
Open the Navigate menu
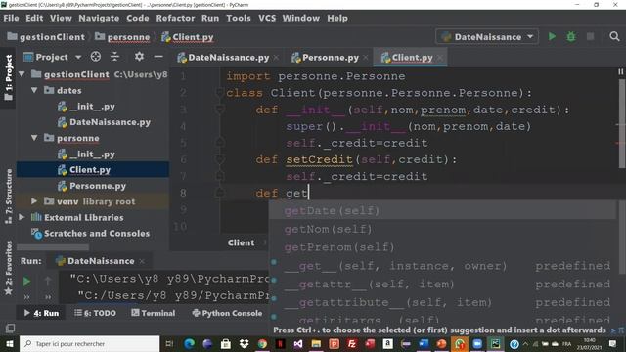tap(99, 18)
